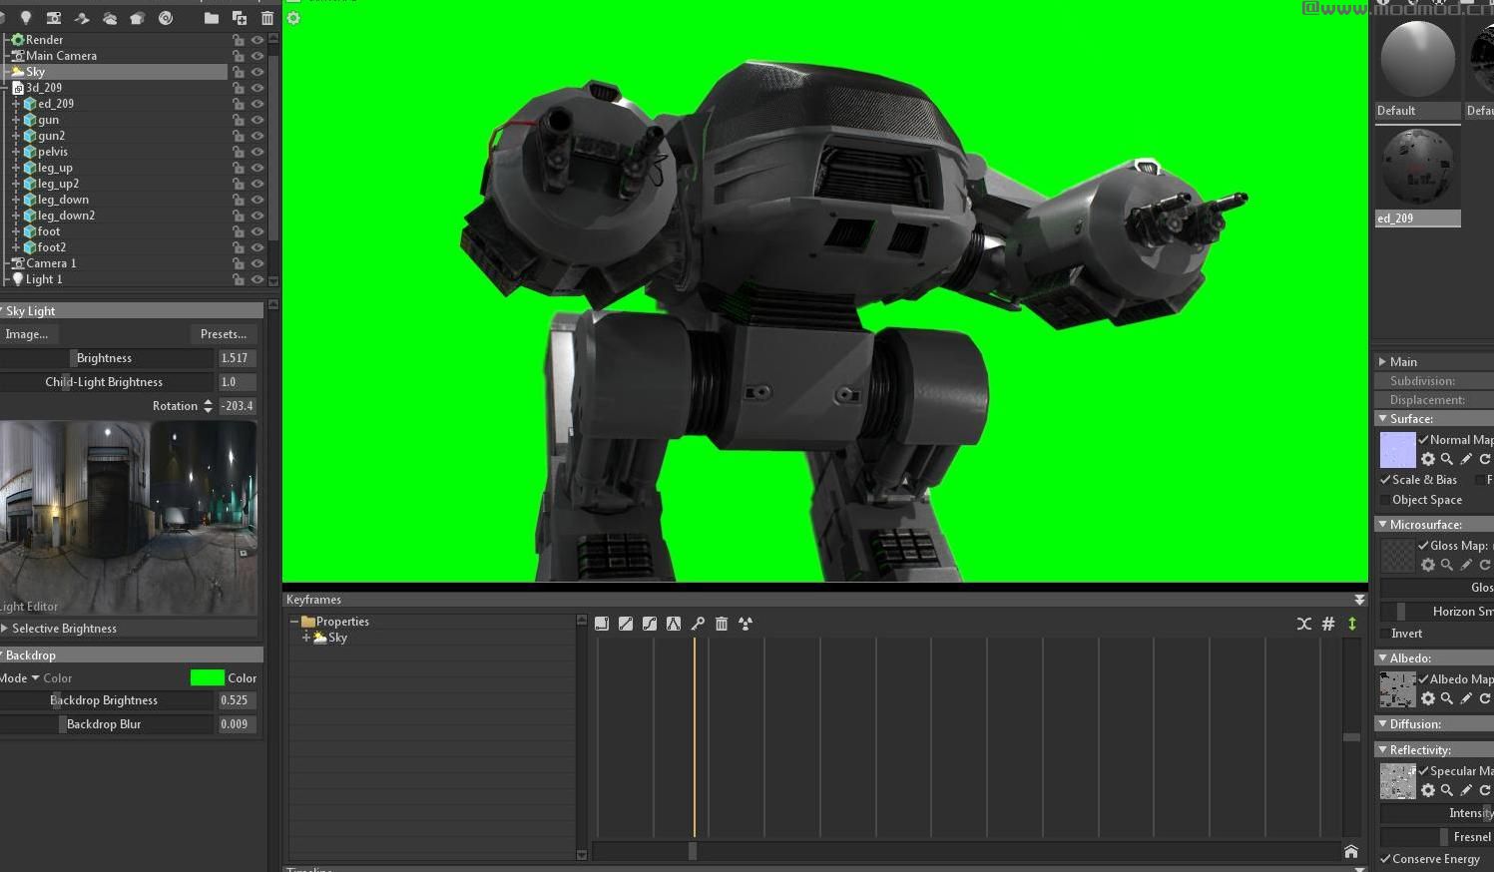Collapse the Microsurface section

[x=1382, y=524]
